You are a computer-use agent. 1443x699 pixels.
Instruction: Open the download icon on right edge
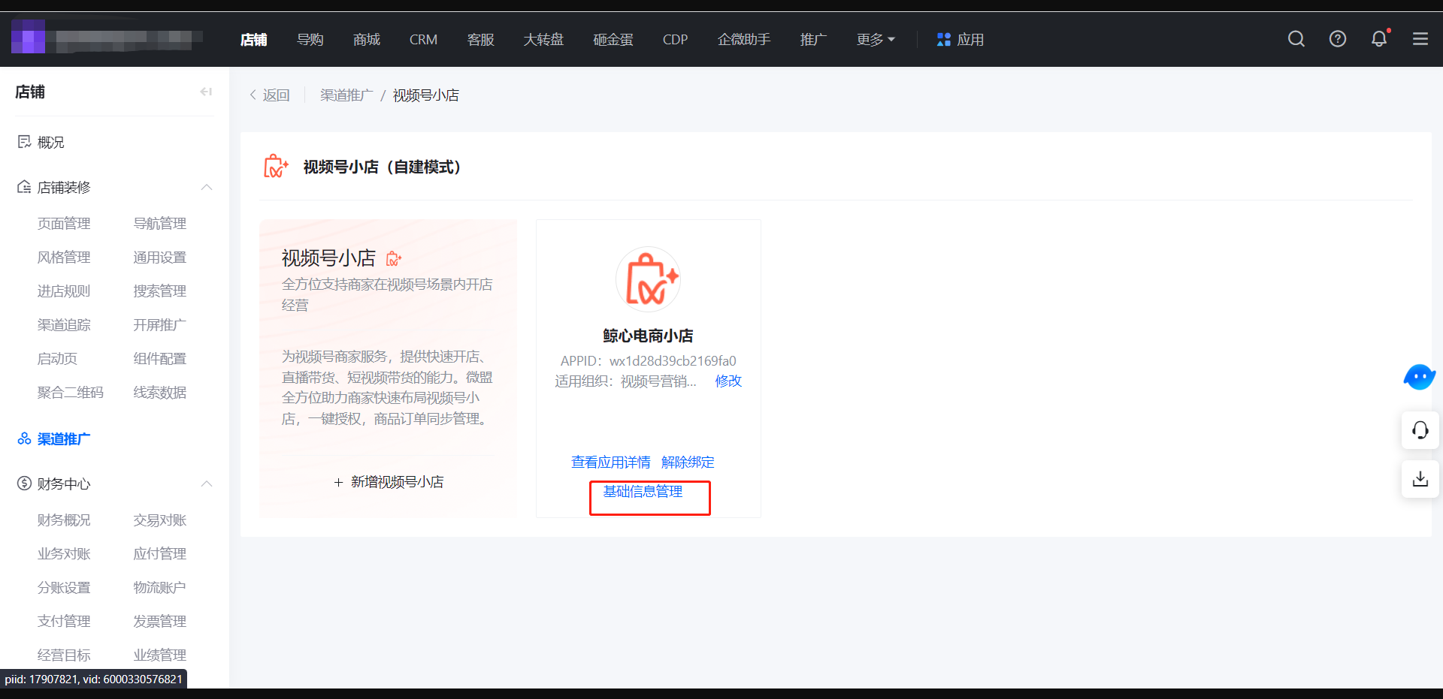point(1420,479)
